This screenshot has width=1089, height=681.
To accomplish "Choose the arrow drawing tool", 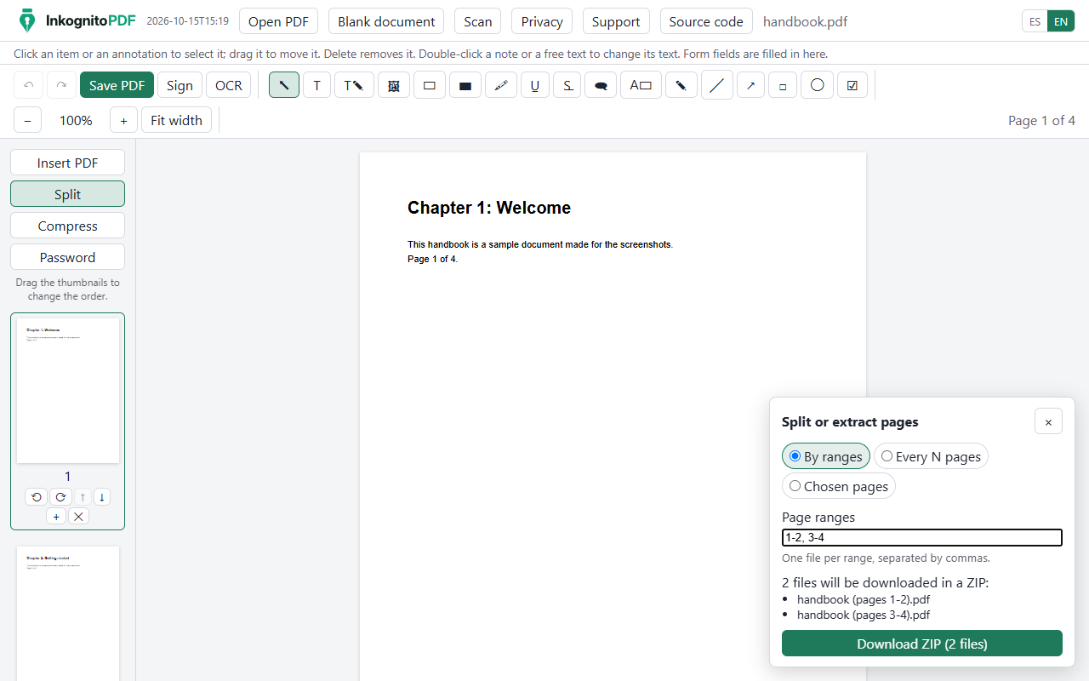I will click(x=750, y=85).
